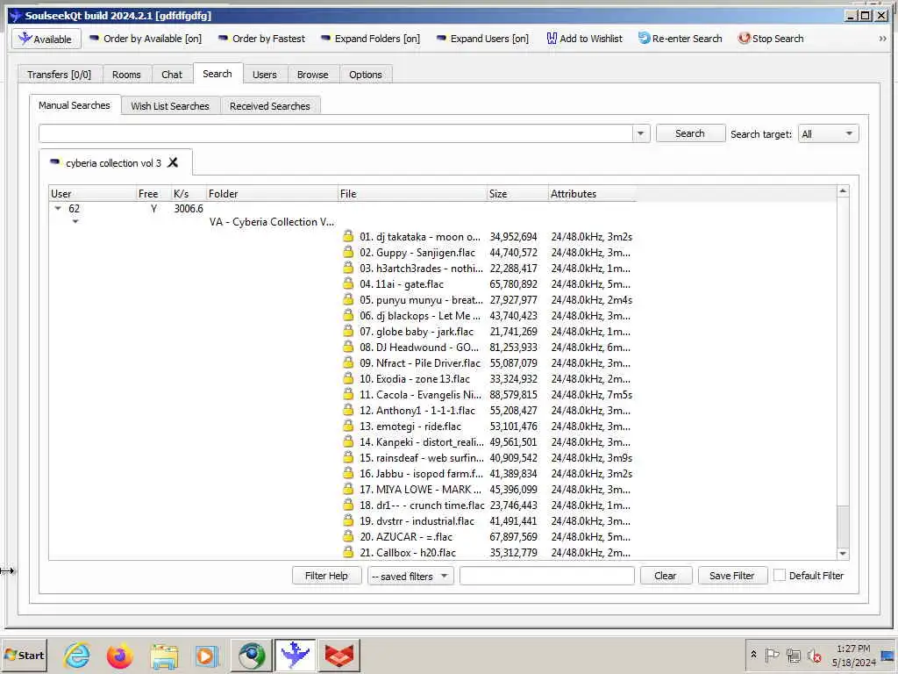Image resolution: width=898 pixels, height=674 pixels.
Task: Click lock icon for 09. Nfract - Pile Driver.flac
Action: tap(348, 362)
